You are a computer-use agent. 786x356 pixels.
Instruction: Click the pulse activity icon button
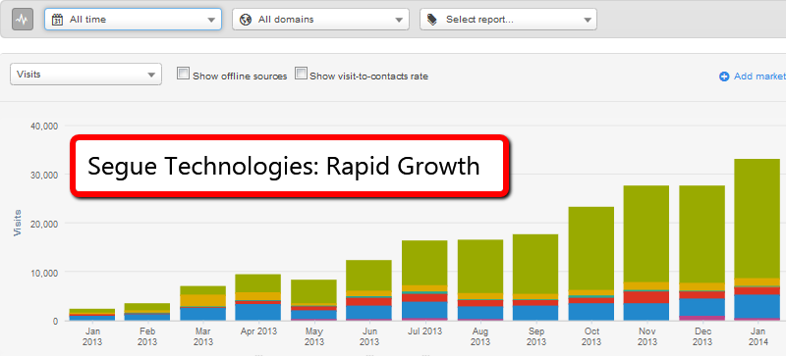tap(23, 20)
